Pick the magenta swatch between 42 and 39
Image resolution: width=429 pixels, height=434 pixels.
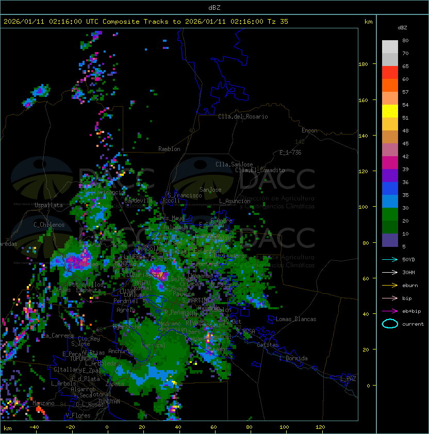click(390, 163)
